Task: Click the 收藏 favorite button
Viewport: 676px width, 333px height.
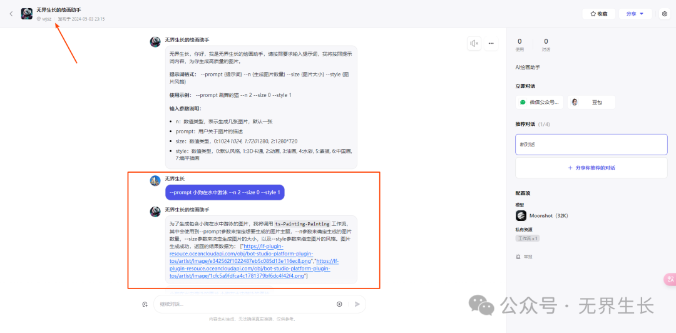Action: pyautogui.click(x=599, y=14)
